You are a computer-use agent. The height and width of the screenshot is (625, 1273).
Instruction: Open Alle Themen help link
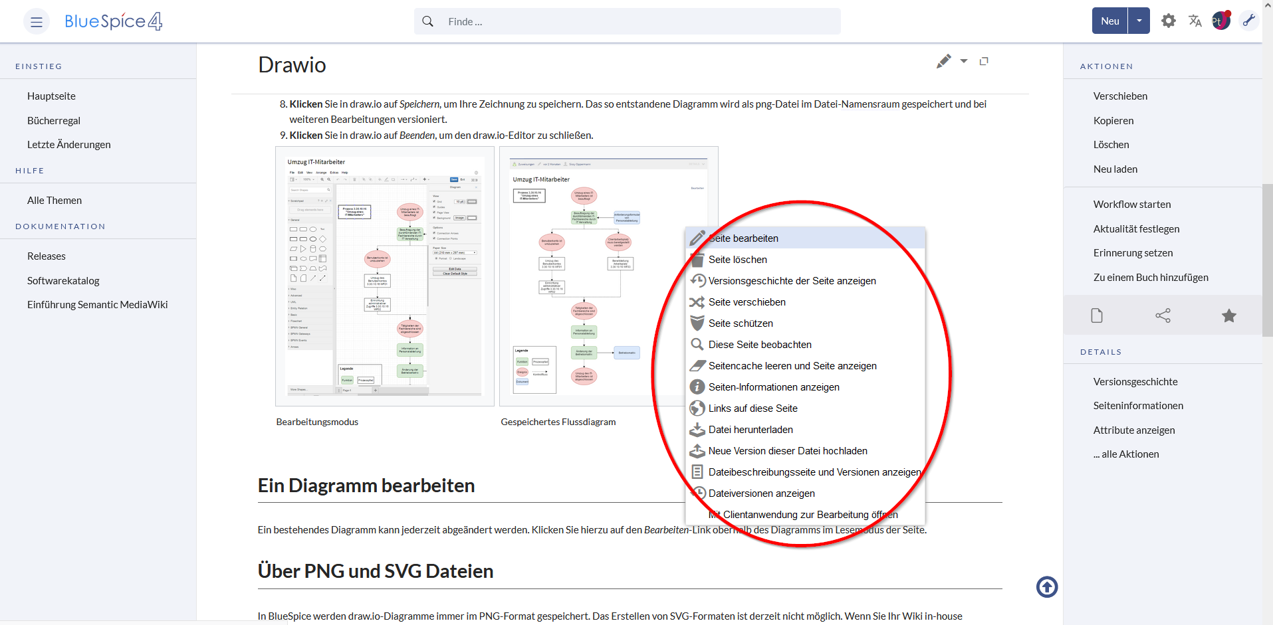[55, 201]
